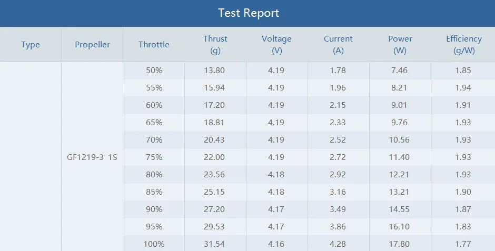Click the 17.80 power value
The height and width of the screenshot is (251, 495).
[400, 244]
